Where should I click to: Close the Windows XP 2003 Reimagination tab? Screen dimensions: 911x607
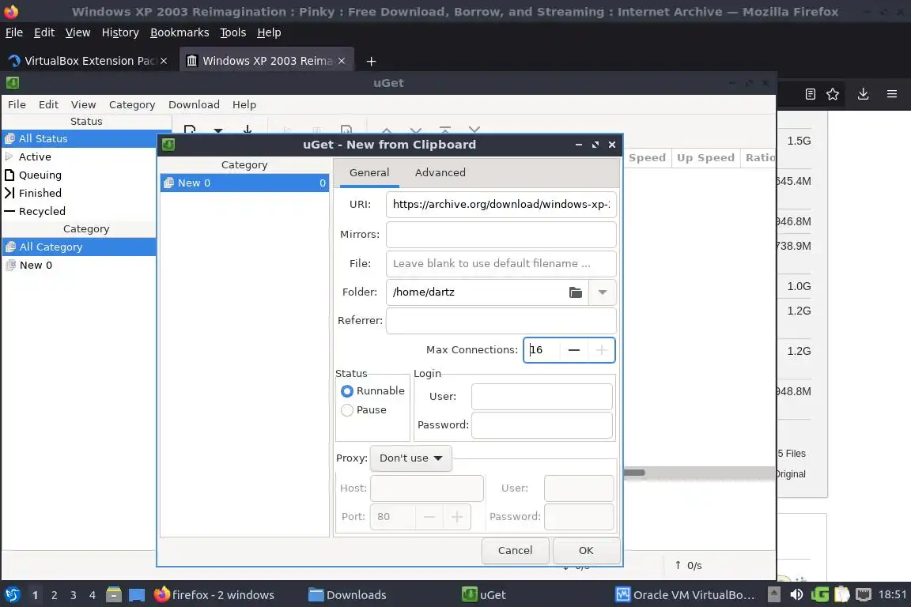coord(342,61)
